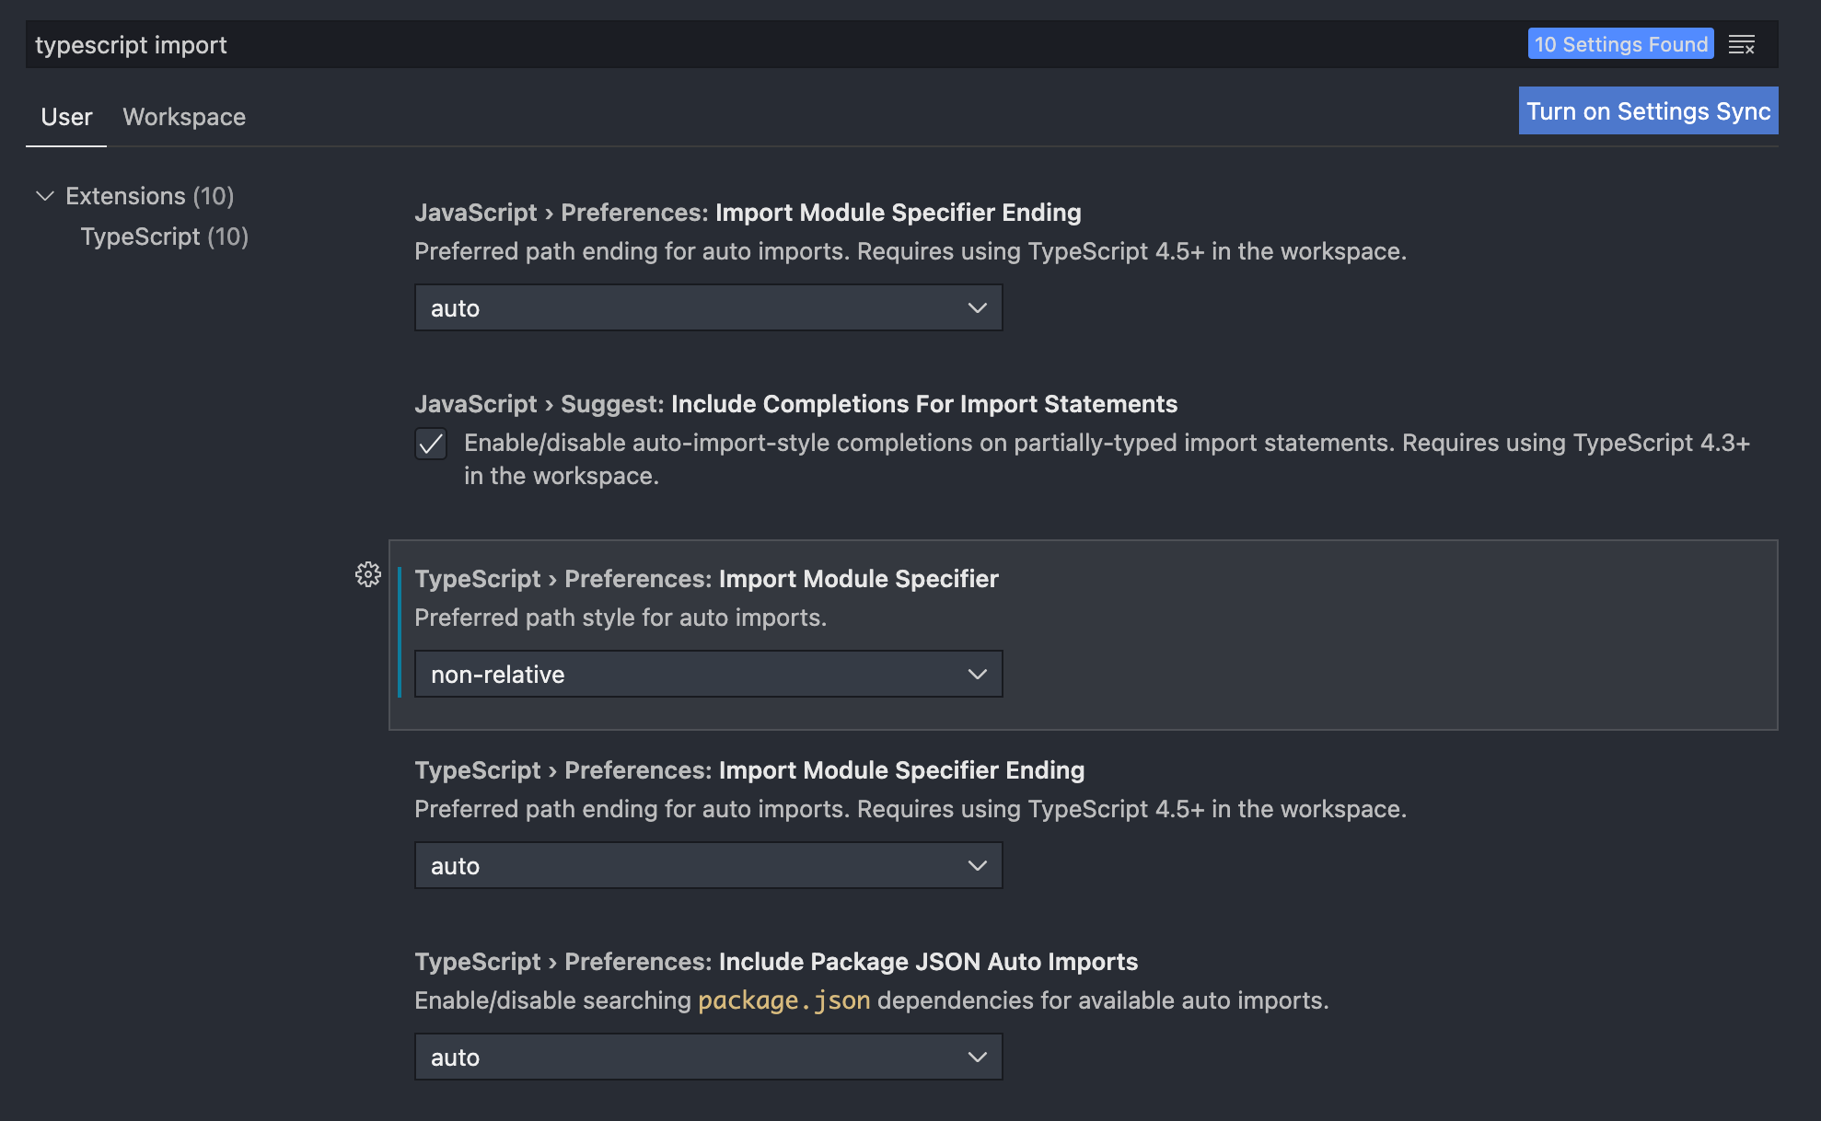Select Extensions (10) tree item
This screenshot has height=1121, width=1821.
[x=149, y=196]
